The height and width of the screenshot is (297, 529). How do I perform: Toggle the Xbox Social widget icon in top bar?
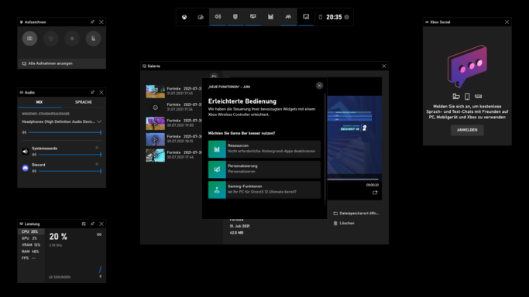[x=288, y=16]
